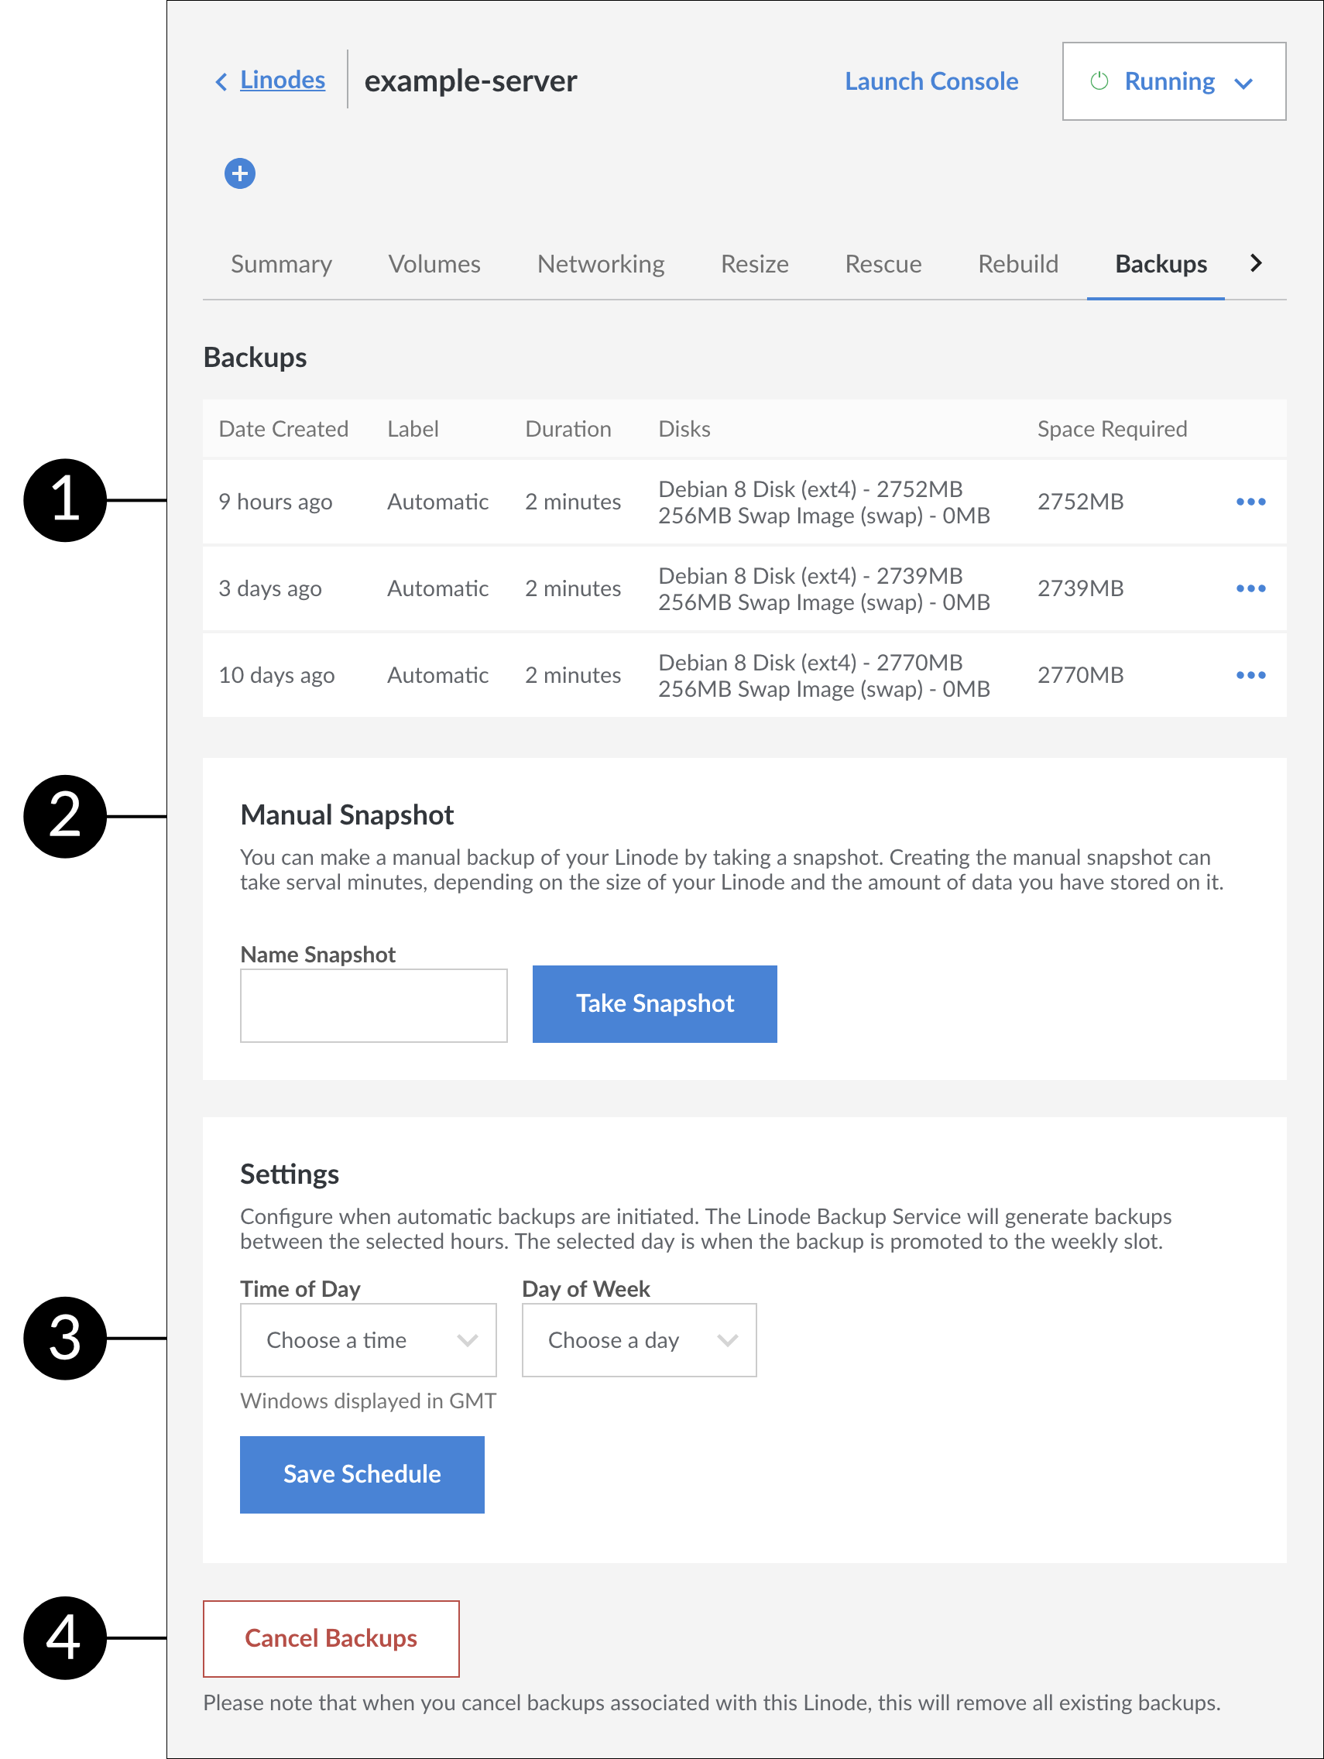1324x1759 pixels.
Task: Open actions menu for 10 days ago backup
Action: (x=1250, y=675)
